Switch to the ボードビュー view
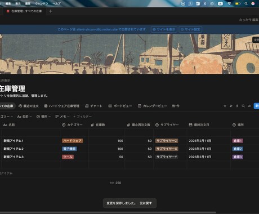This screenshot has height=214, width=259. [120, 106]
